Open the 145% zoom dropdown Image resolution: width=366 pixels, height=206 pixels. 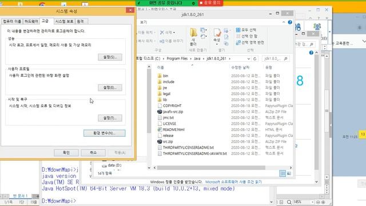[x=312, y=202]
